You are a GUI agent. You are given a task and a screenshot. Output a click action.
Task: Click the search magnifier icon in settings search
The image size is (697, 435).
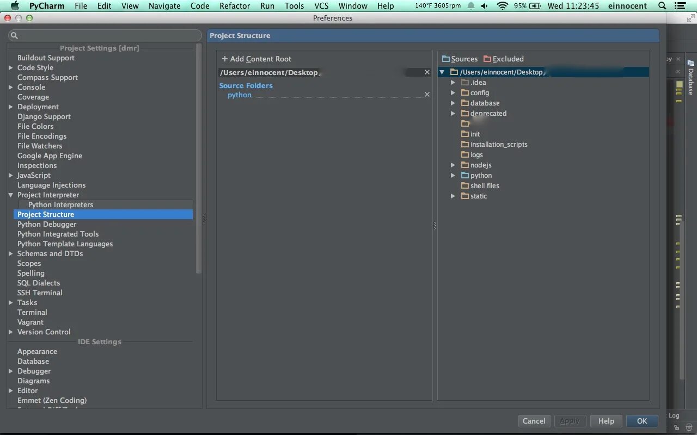coord(15,35)
